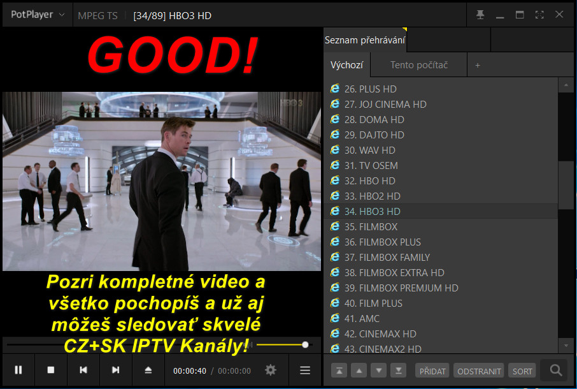Image resolution: width=577 pixels, height=389 pixels.
Task: Click the playlist scrollbar down arrow
Action: tap(566, 346)
